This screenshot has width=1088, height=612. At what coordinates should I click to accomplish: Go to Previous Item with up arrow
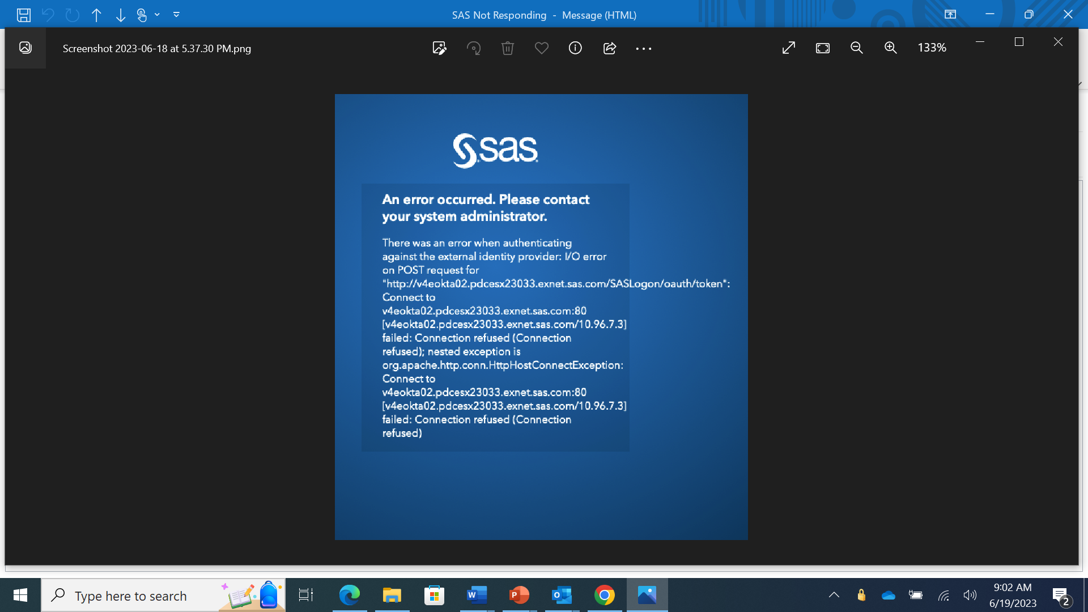click(x=96, y=15)
